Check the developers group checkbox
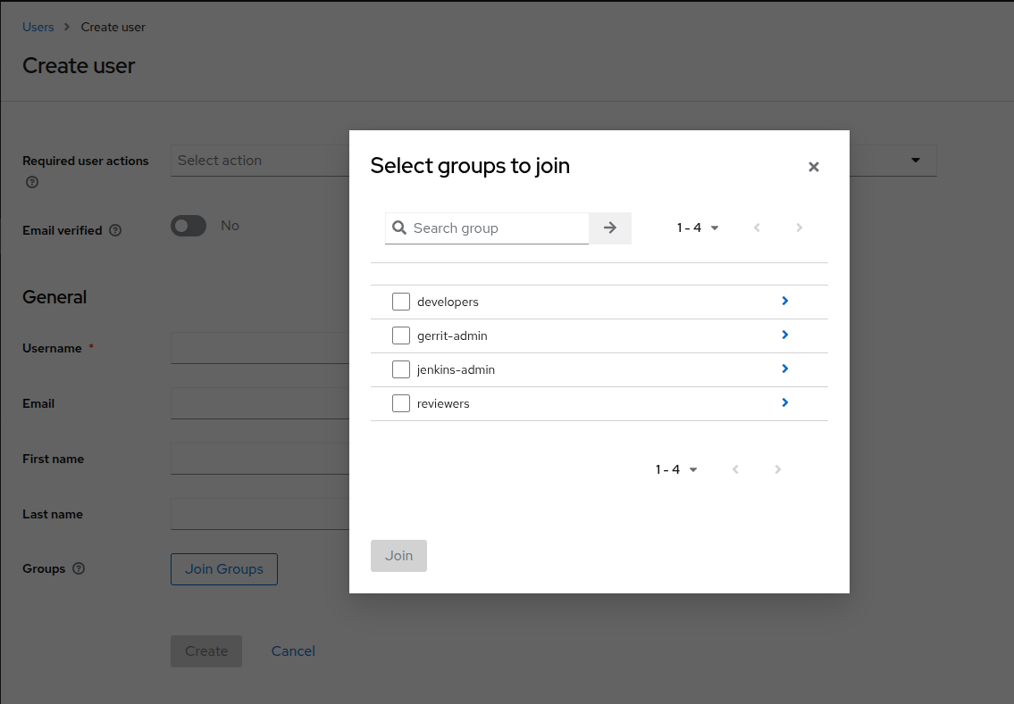1014x704 pixels. [x=400, y=301]
